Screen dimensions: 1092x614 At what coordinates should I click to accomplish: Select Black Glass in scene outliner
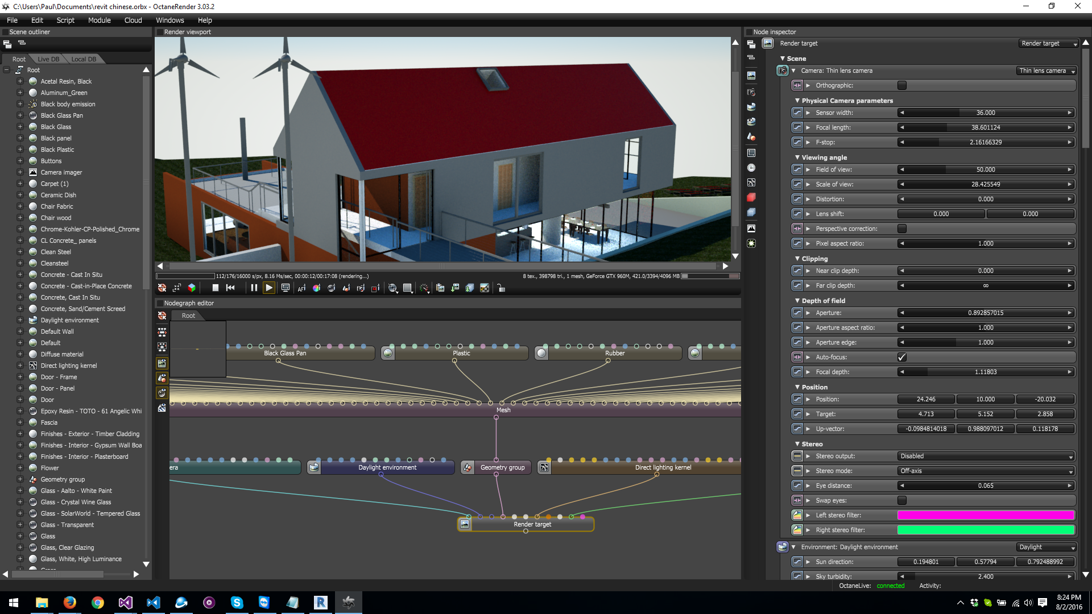(x=56, y=127)
